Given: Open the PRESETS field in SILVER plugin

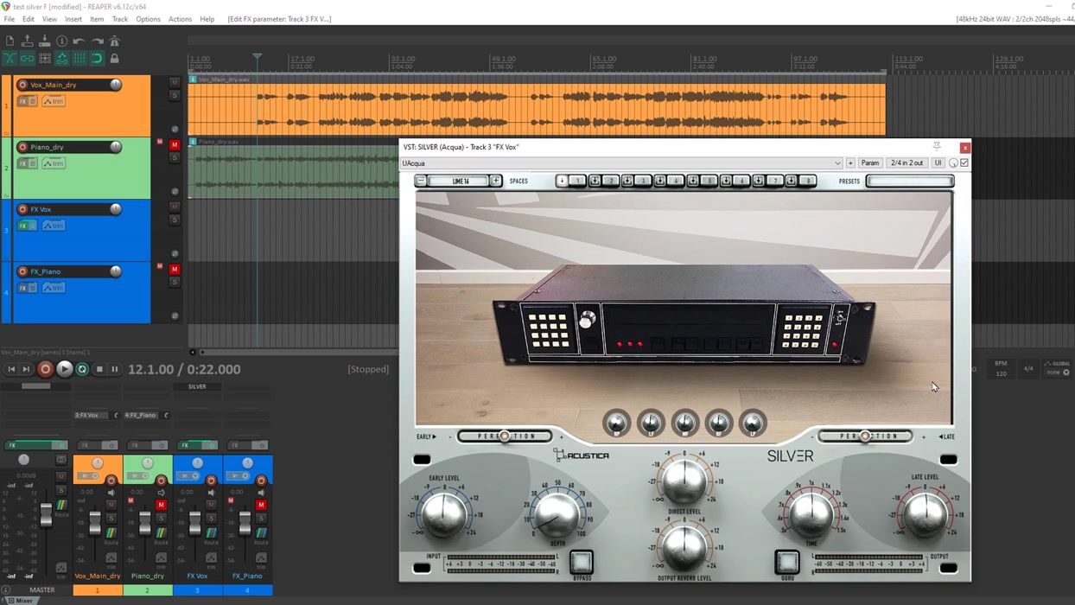Looking at the screenshot, I should 909,181.
